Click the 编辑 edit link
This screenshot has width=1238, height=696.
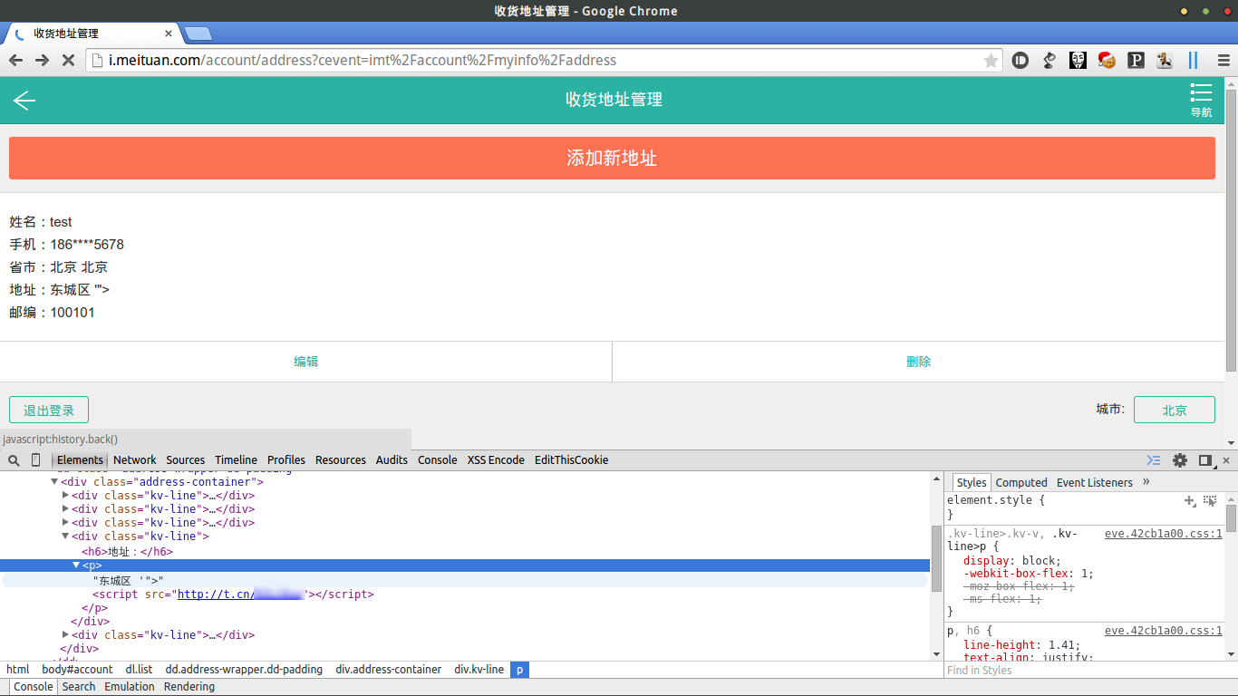(x=306, y=362)
